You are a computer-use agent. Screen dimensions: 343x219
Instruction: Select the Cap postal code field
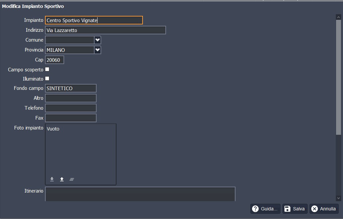point(54,60)
